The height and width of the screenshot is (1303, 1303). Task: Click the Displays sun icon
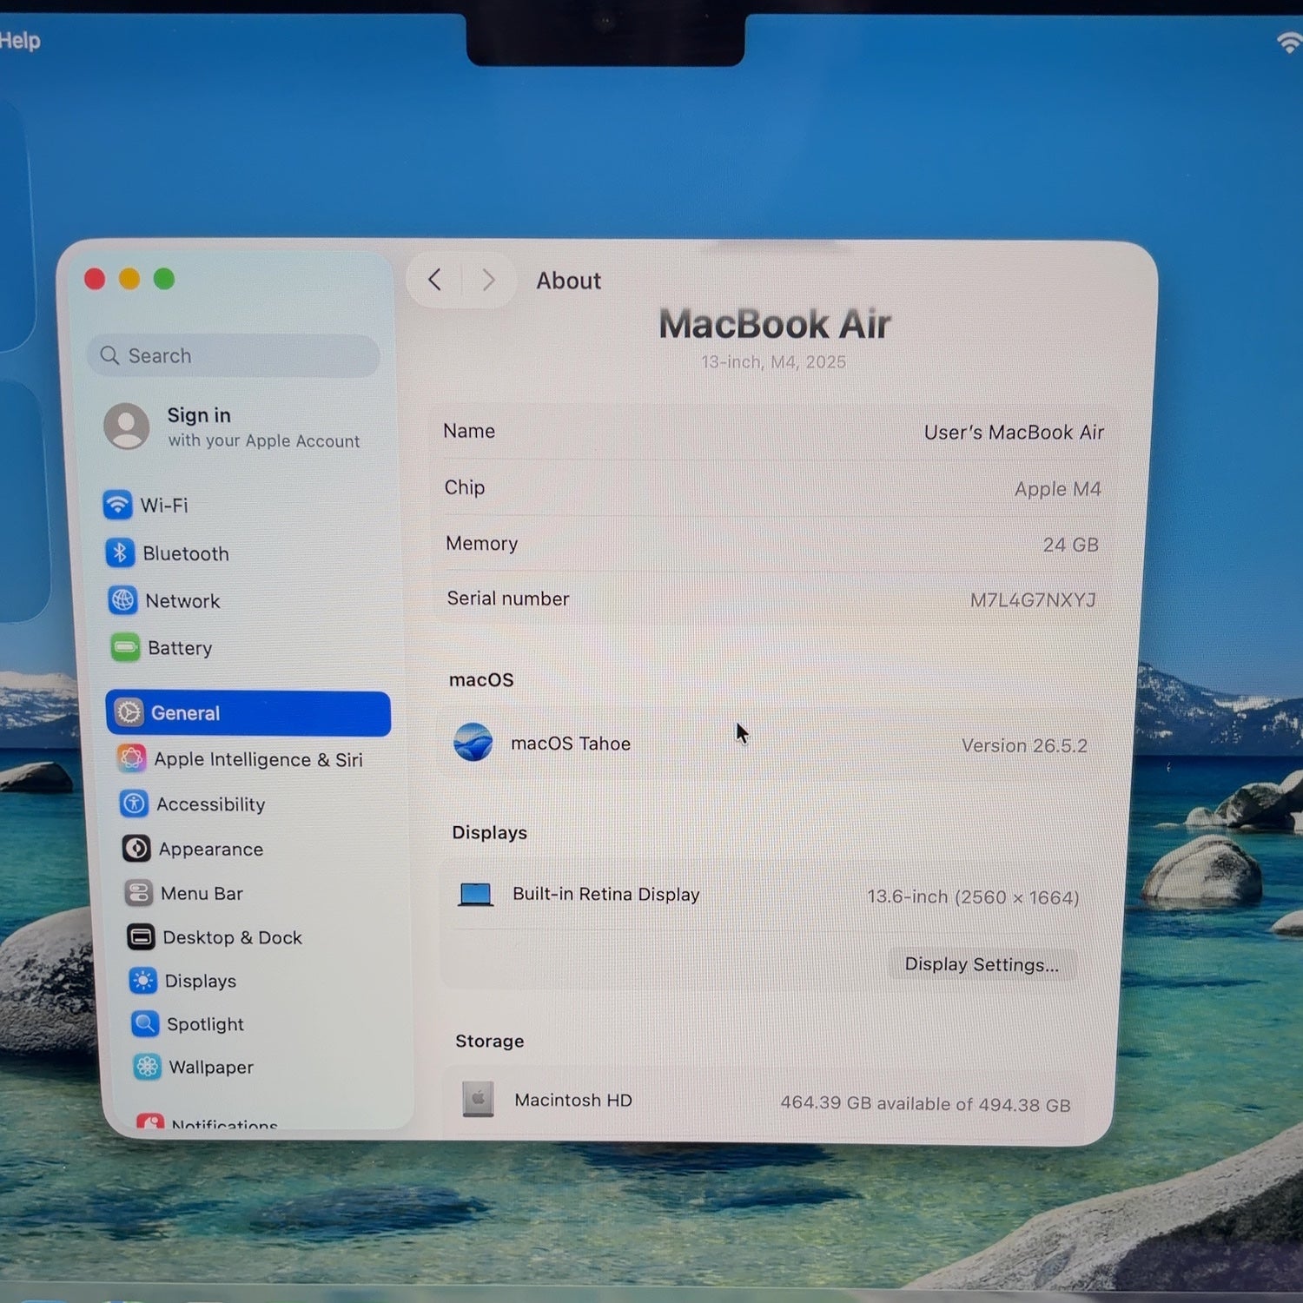(x=142, y=980)
